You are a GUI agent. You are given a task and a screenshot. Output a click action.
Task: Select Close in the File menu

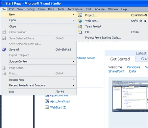point(38,26)
